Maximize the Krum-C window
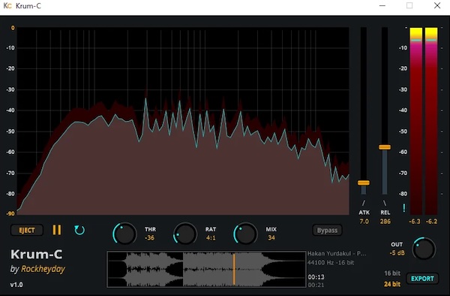Viewport: 450px width, 296px height. coord(409,6)
